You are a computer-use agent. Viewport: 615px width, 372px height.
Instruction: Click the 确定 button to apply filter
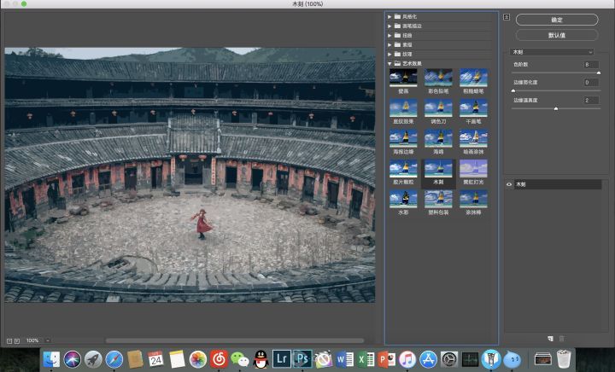[x=556, y=19]
